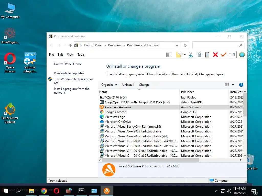
Task: Toggle the preview pane layout icon
Action: pyautogui.click(x=169, y=55)
